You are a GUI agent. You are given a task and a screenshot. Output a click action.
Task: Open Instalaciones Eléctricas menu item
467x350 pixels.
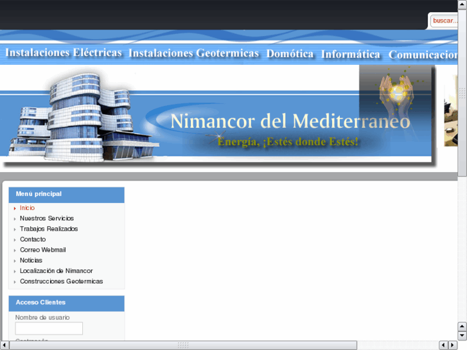pyautogui.click(x=64, y=53)
